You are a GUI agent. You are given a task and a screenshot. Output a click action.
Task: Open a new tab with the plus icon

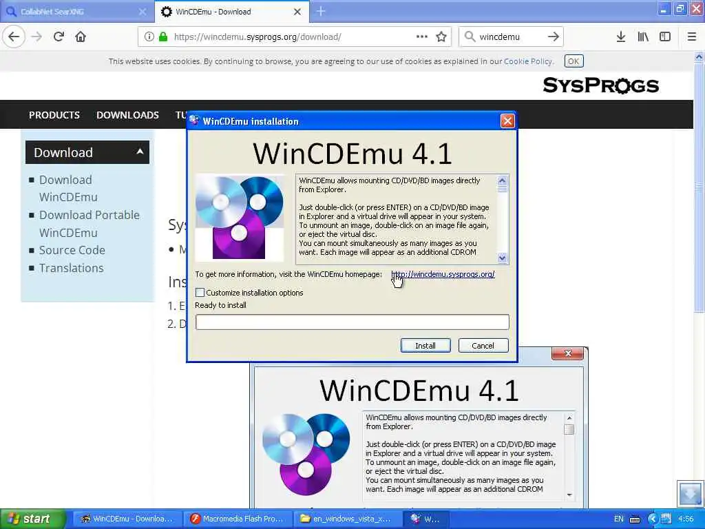(320, 11)
